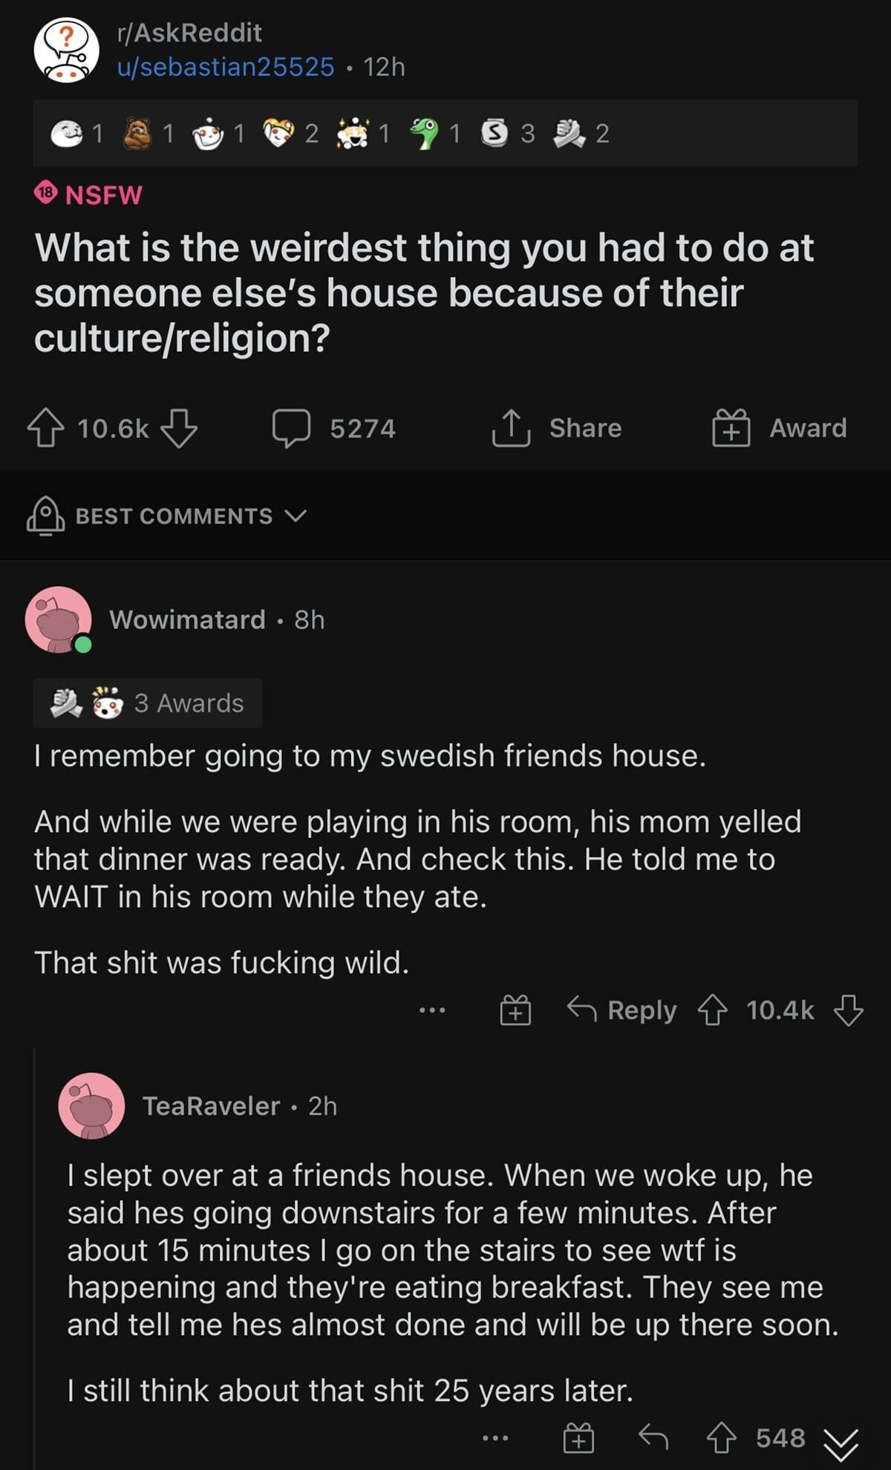Open the post's comments bubble icon
The height and width of the screenshot is (1470, 891).
click(x=291, y=428)
